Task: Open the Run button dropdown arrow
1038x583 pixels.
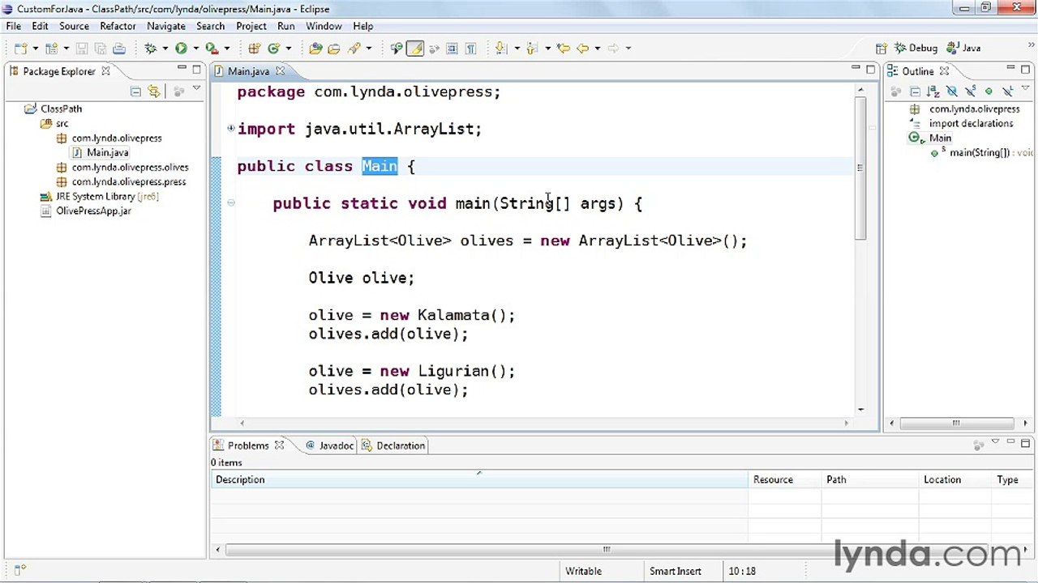Action: click(195, 49)
